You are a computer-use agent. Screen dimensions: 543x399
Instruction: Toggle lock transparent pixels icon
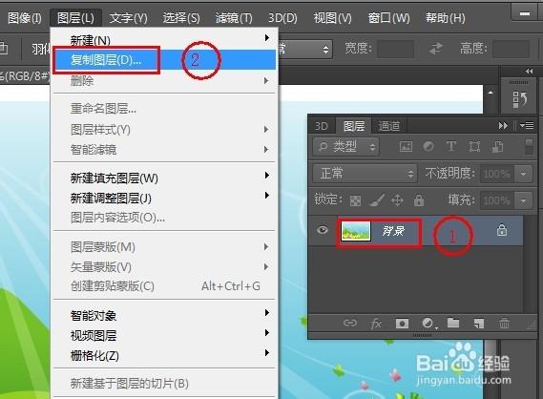click(355, 200)
